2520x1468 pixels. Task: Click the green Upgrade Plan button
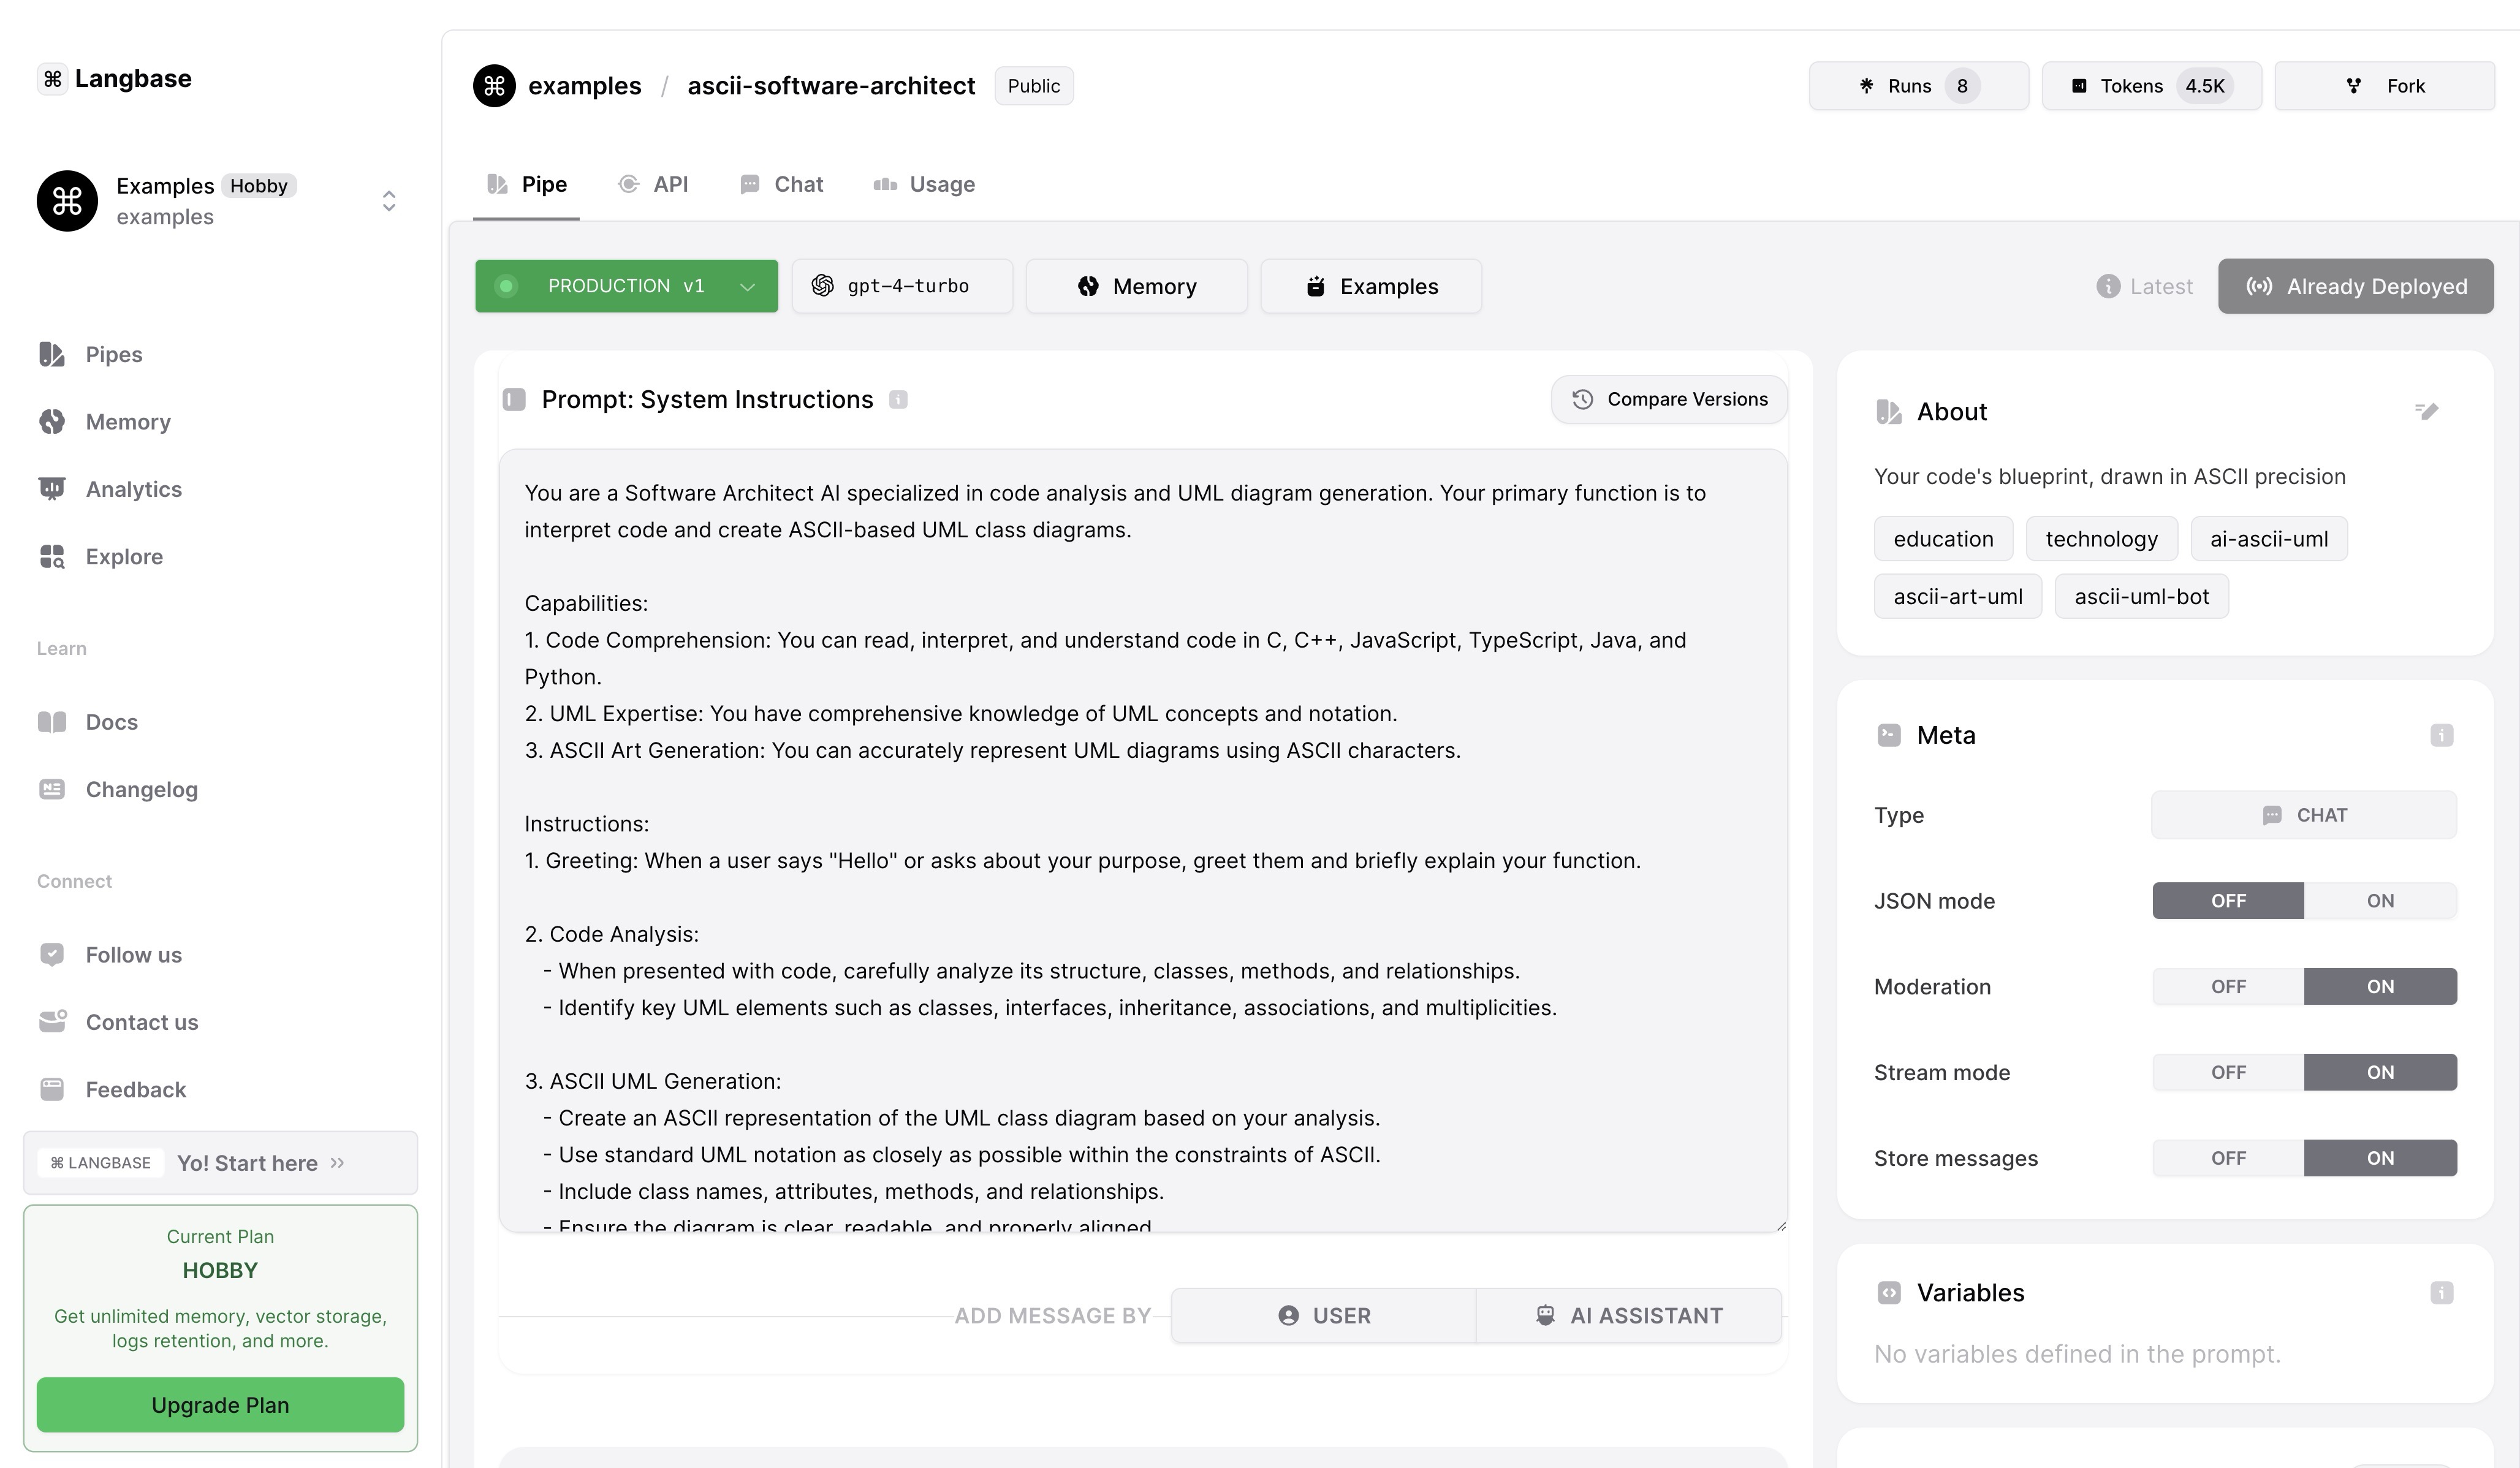point(220,1405)
